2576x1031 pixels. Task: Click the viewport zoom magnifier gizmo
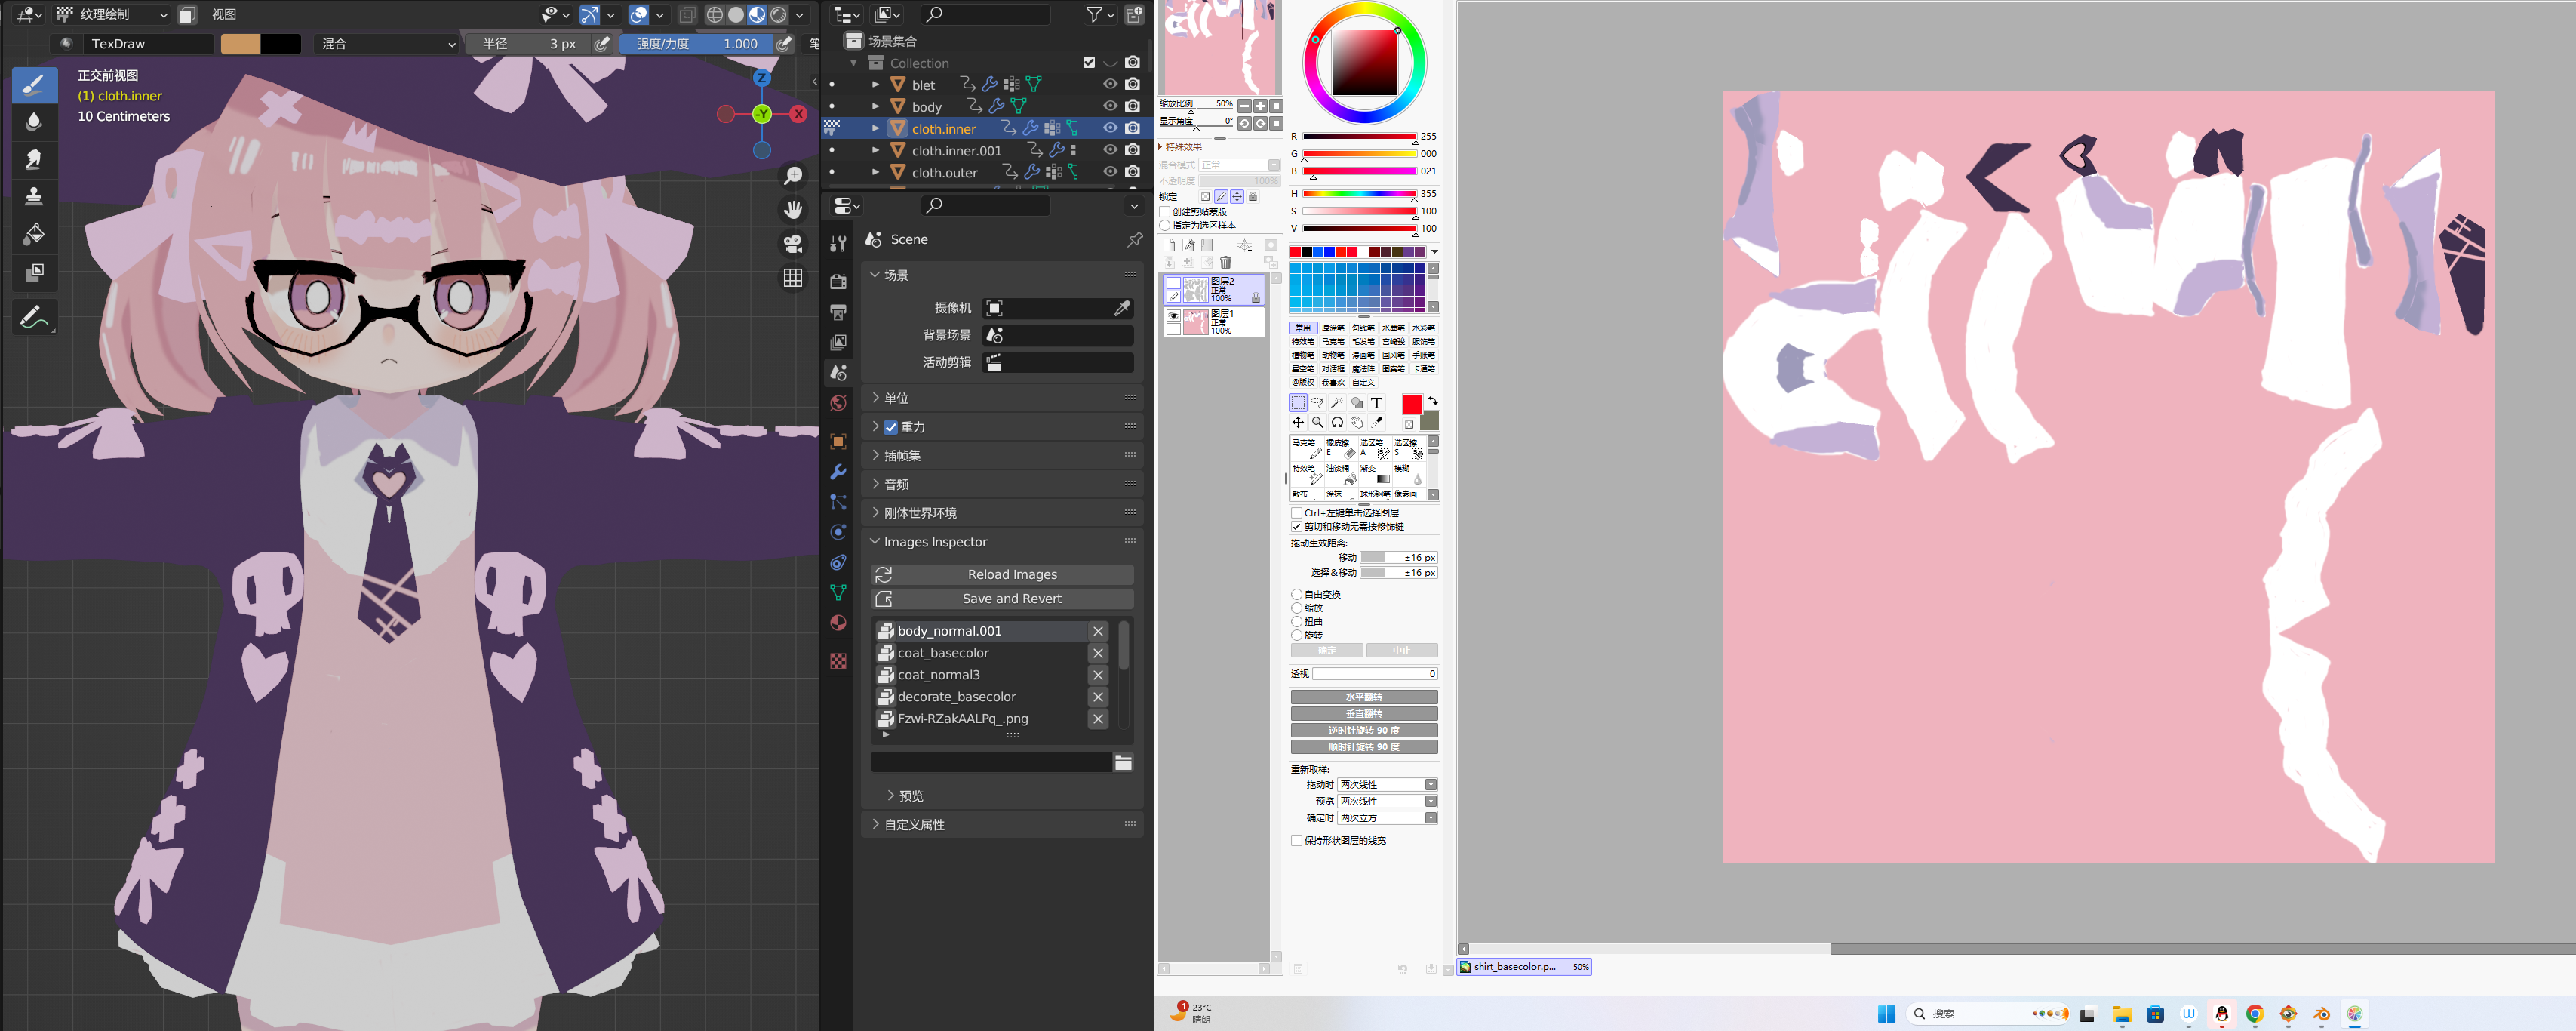click(x=793, y=176)
